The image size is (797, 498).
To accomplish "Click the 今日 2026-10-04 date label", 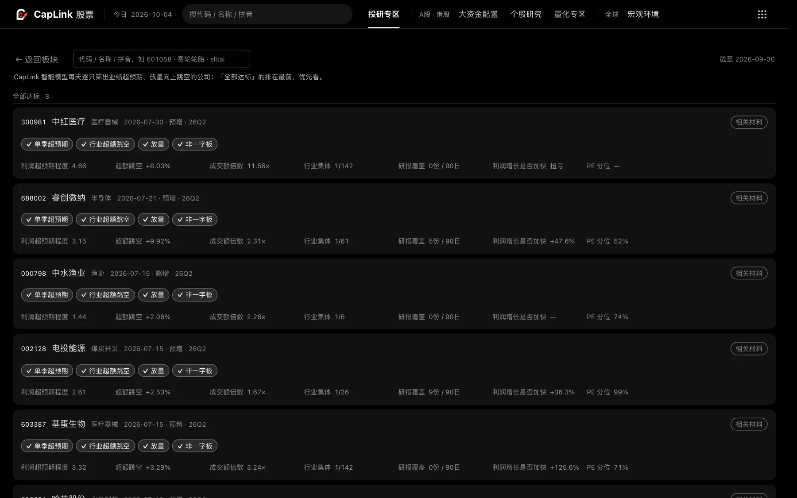I will click(x=143, y=15).
